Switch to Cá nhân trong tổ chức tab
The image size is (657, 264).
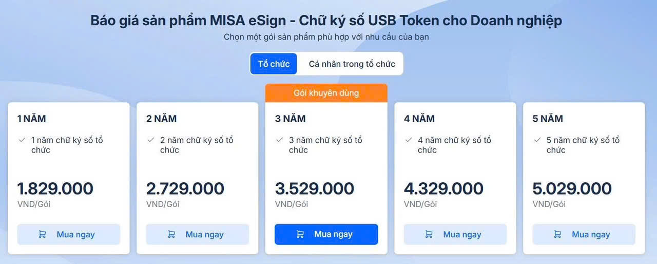[352, 64]
